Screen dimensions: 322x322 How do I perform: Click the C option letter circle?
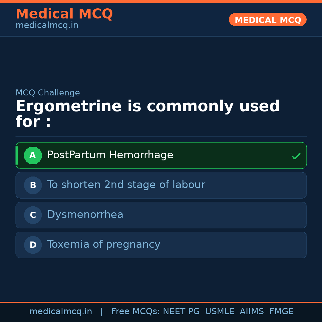click(33, 215)
